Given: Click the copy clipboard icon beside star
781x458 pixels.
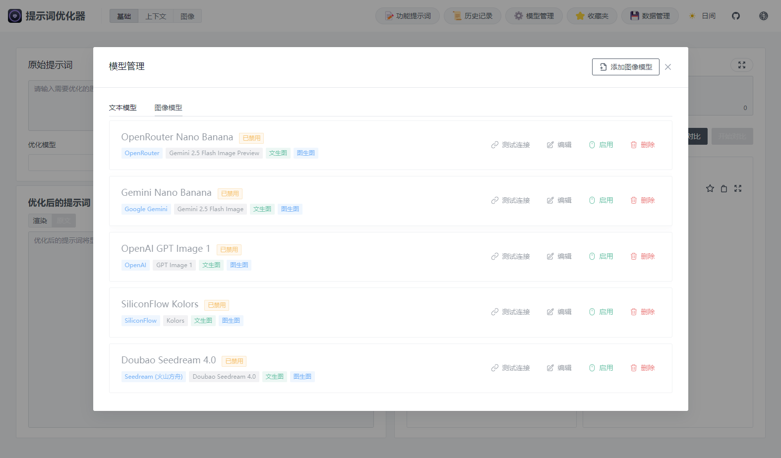Looking at the screenshot, I should [724, 188].
